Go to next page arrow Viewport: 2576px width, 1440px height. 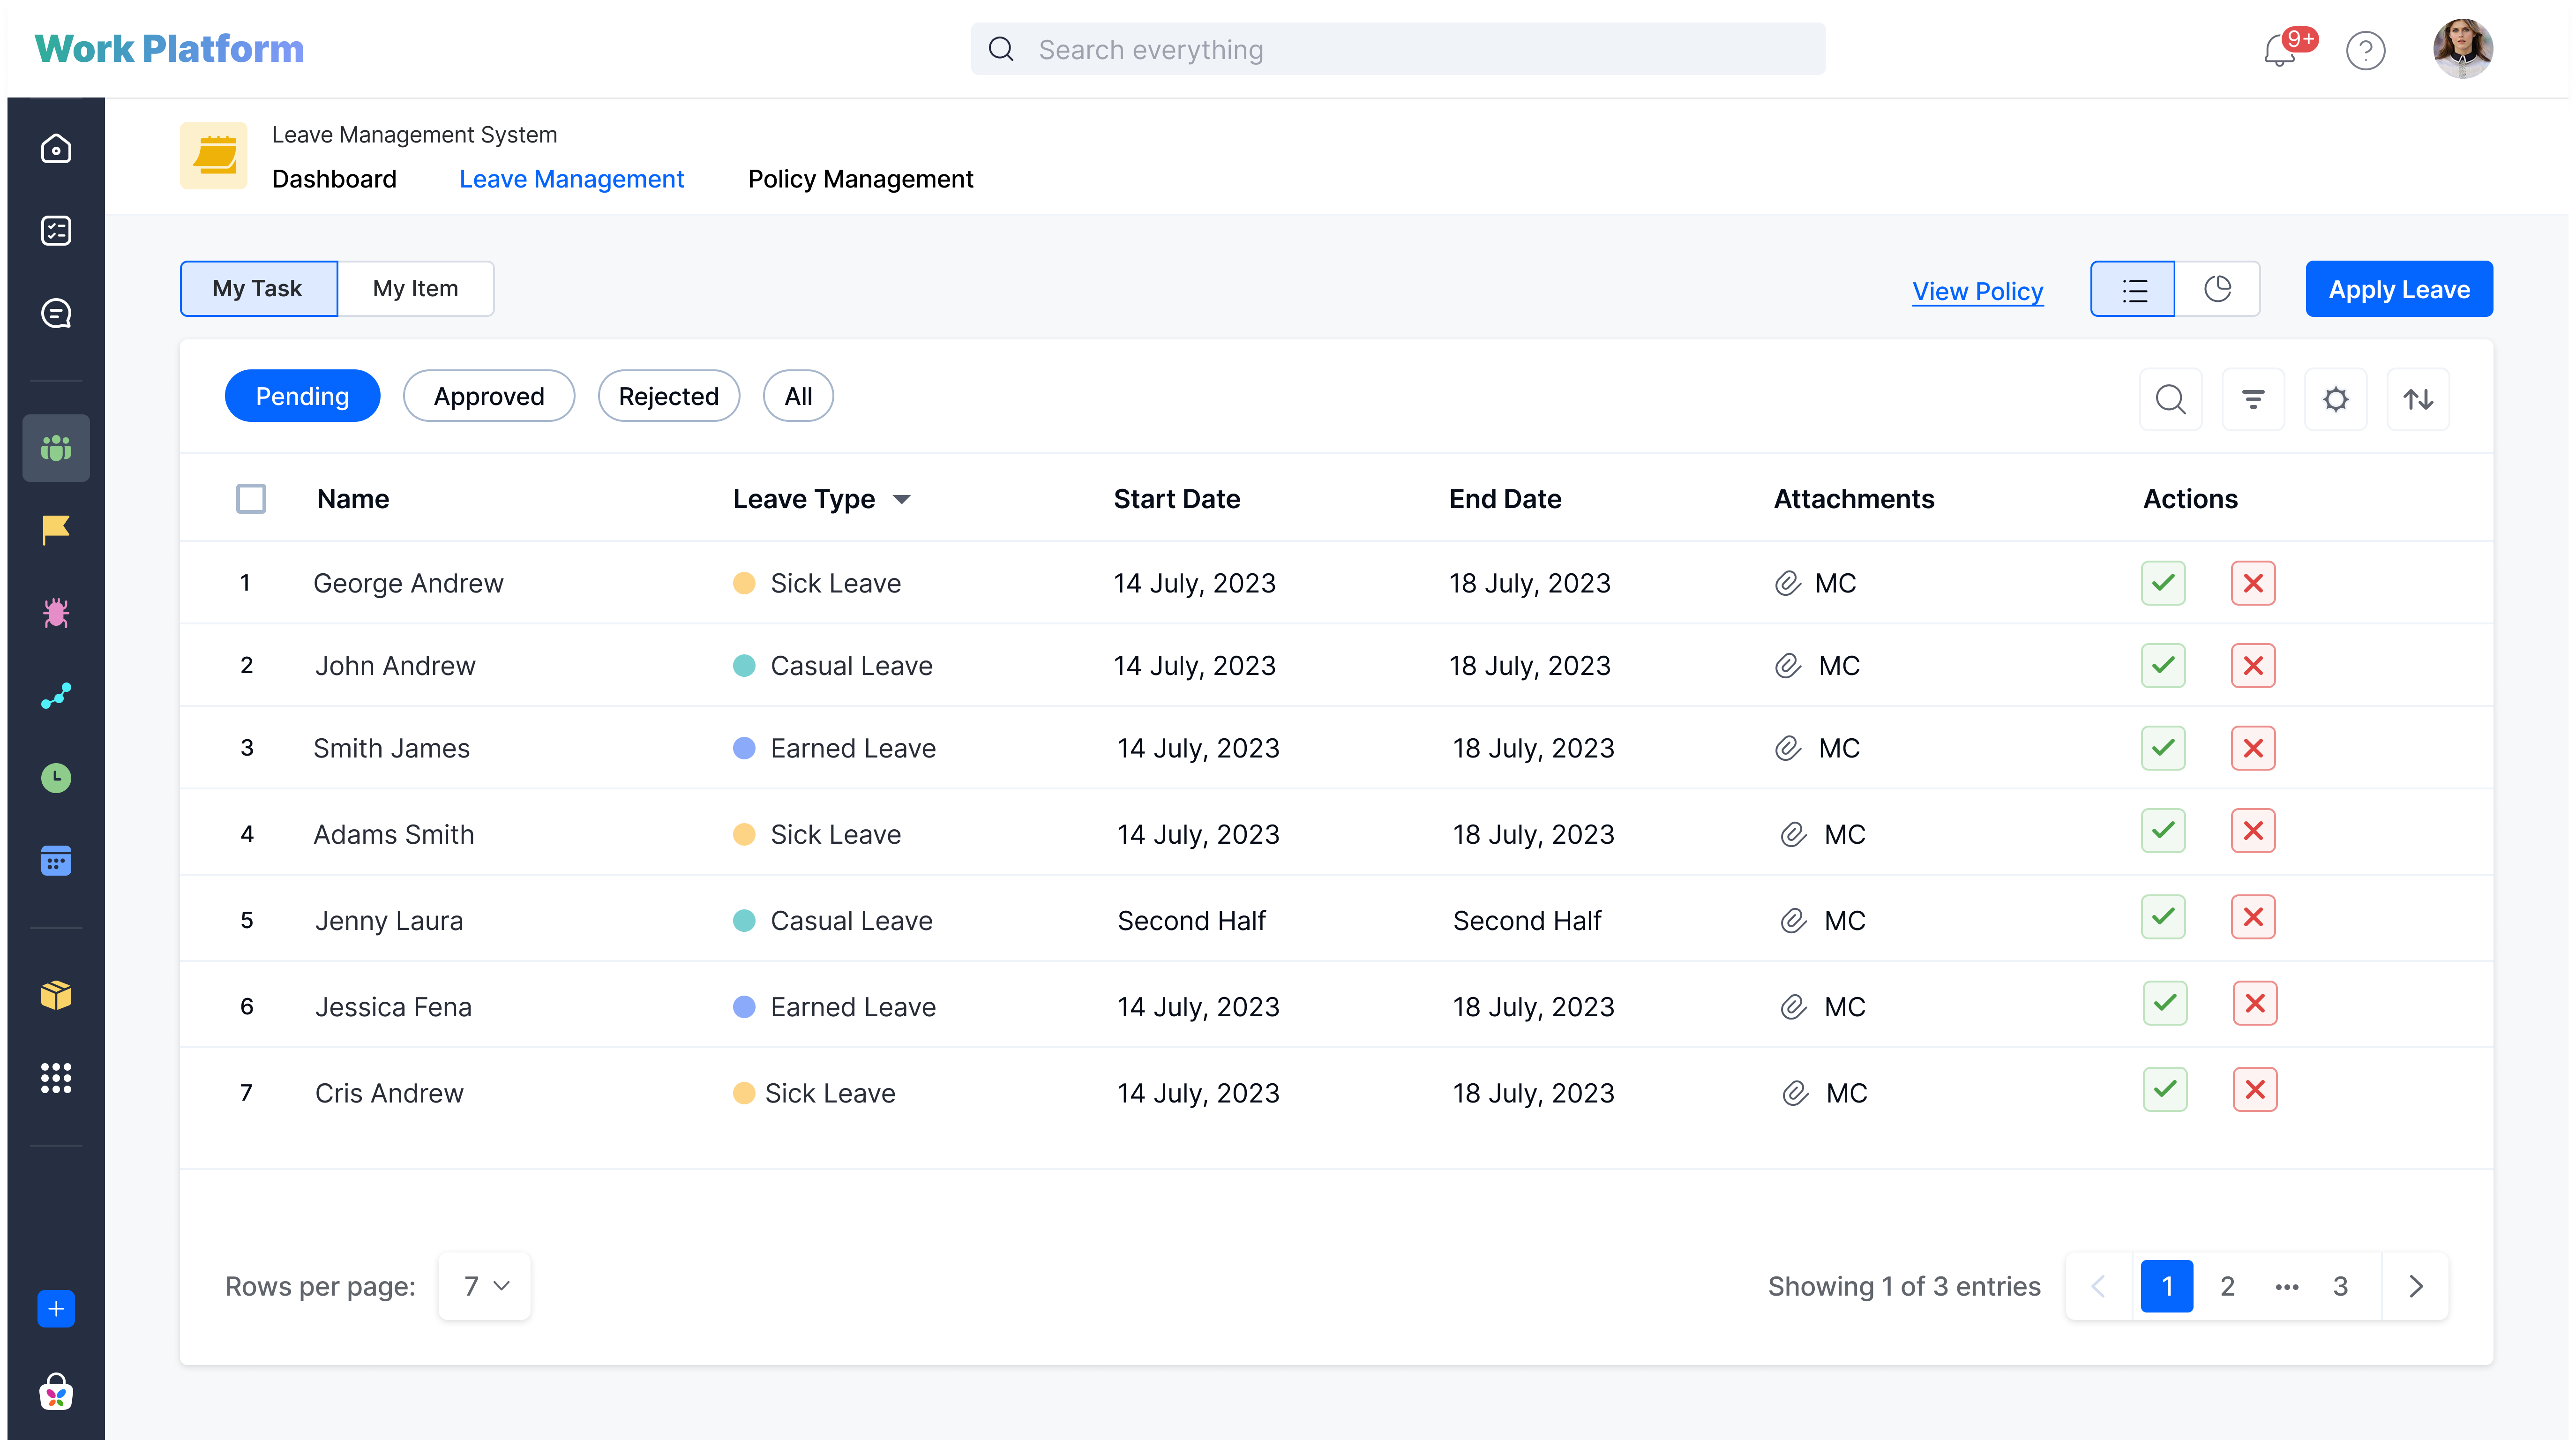point(2416,1286)
